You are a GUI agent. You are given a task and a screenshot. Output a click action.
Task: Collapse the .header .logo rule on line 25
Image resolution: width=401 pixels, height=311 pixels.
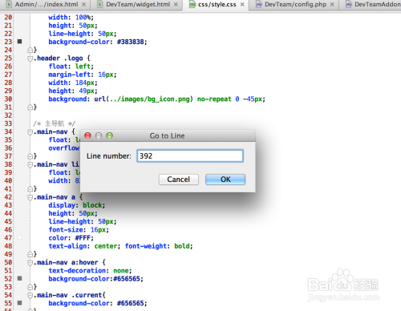30,59
